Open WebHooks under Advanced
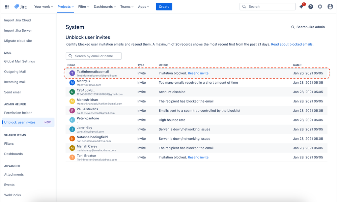 pyautogui.click(x=12, y=195)
